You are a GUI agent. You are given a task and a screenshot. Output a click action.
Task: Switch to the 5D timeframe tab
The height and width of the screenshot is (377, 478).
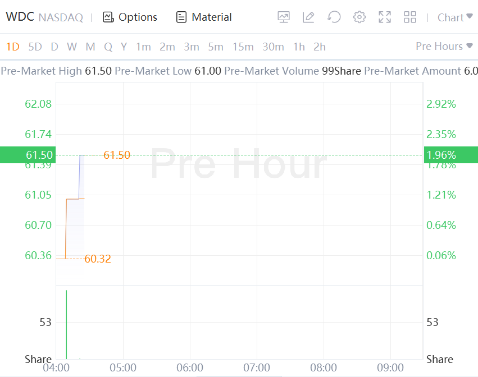point(35,47)
